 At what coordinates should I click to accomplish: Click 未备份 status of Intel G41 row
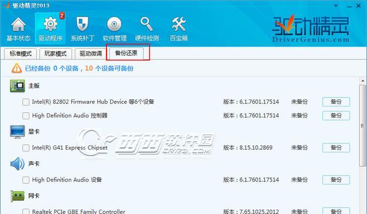coord(300,148)
